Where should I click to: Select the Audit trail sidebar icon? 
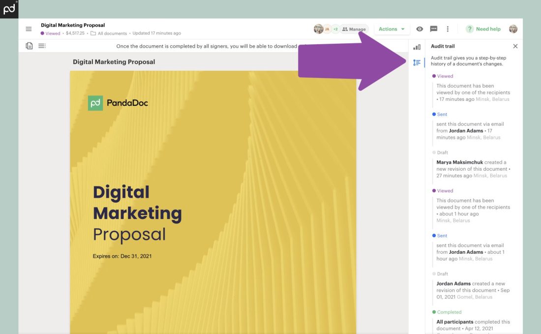point(417,62)
